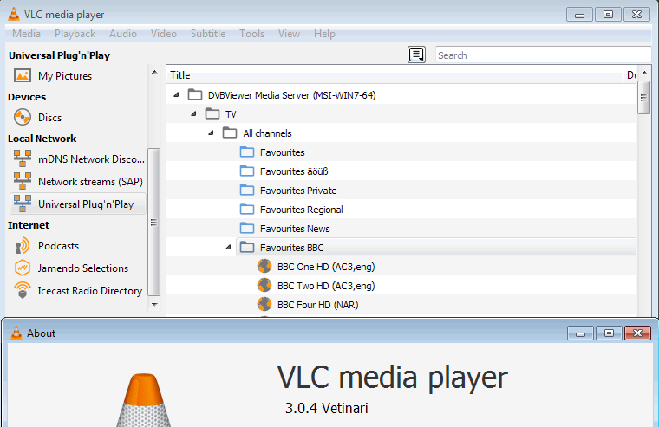Click the Title column header
The width and height of the screenshot is (659, 427).
(395, 75)
